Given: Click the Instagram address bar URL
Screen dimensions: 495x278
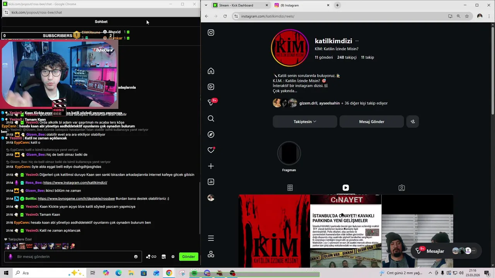Looking at the screenshot, I should click(x=268, y=16).
